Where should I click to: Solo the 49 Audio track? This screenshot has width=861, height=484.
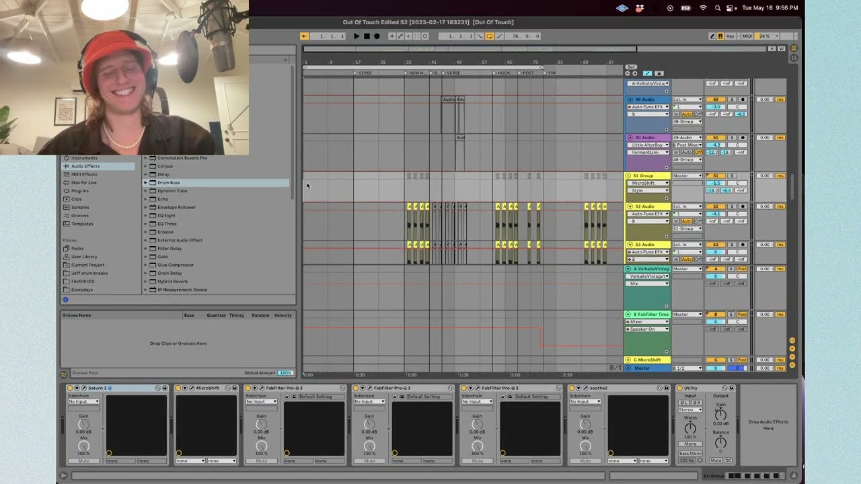[x=732, y=99]
